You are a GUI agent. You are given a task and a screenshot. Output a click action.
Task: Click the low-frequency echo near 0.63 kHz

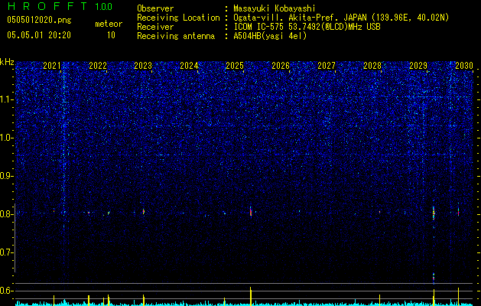click(x=434, y=278)
